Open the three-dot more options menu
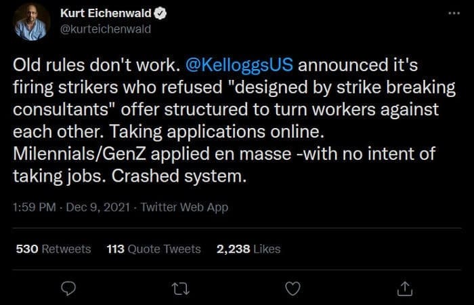 [x=454, y=13]
